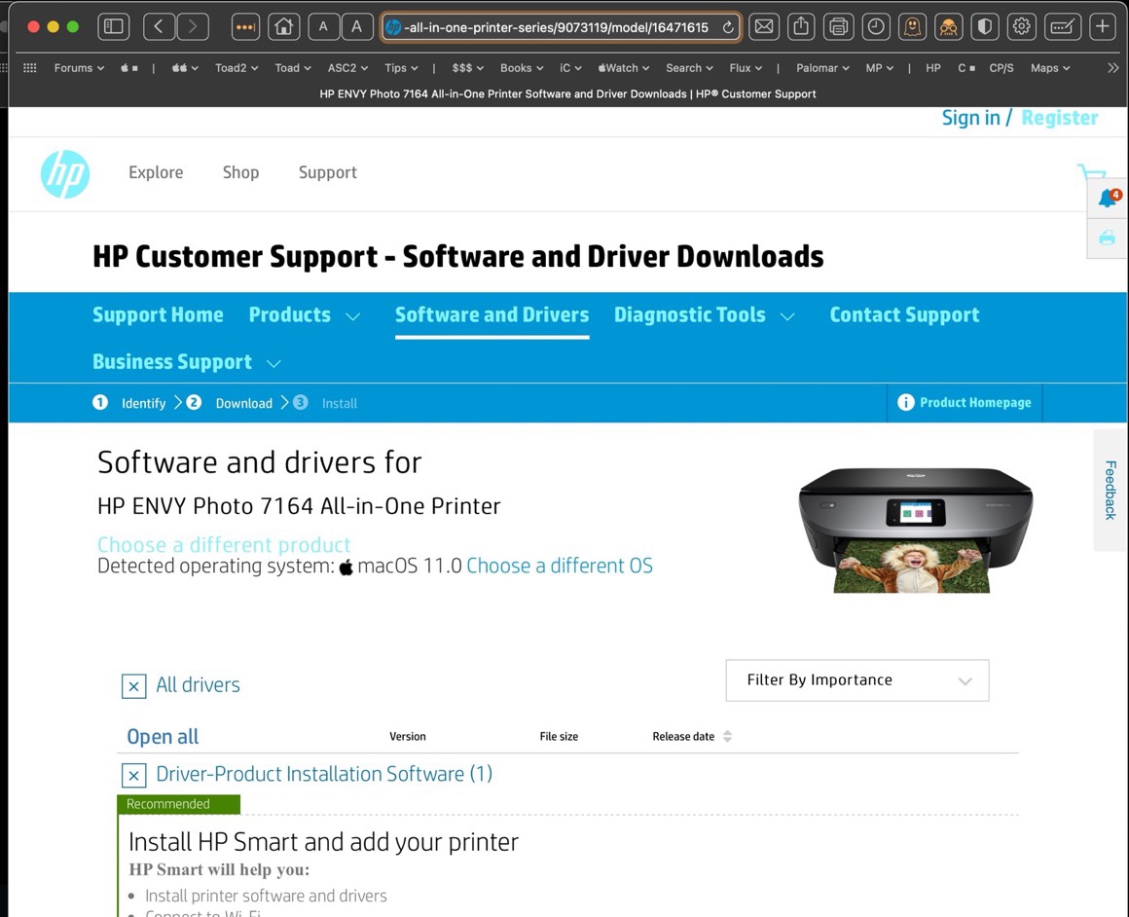This screenshot has height=917, width=1129.
Task: Open the Palomar bookmarks folder
Action: pyautogui.click(x=822, y=68)
